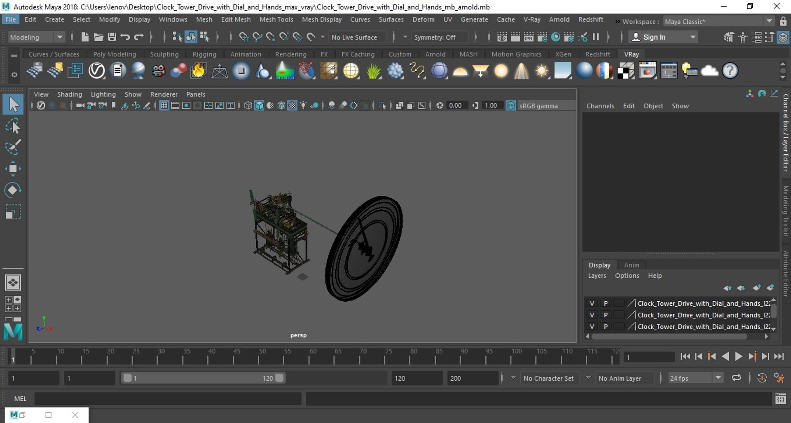The height and width of the screenshot is (423, 791).
Task: Select single perspective view layout
Action: (x=13, y=283)
